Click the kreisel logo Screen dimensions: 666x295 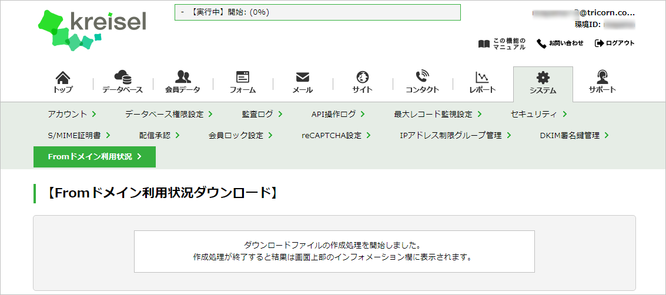[92, 31]
